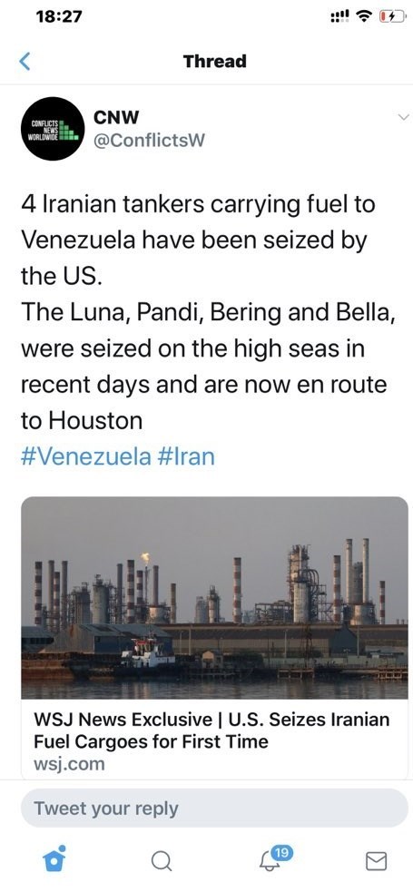The width and height of the screenshot is (413, 892).
Task: Open the #Venezuela hashtag
Action: coord(86,456)
